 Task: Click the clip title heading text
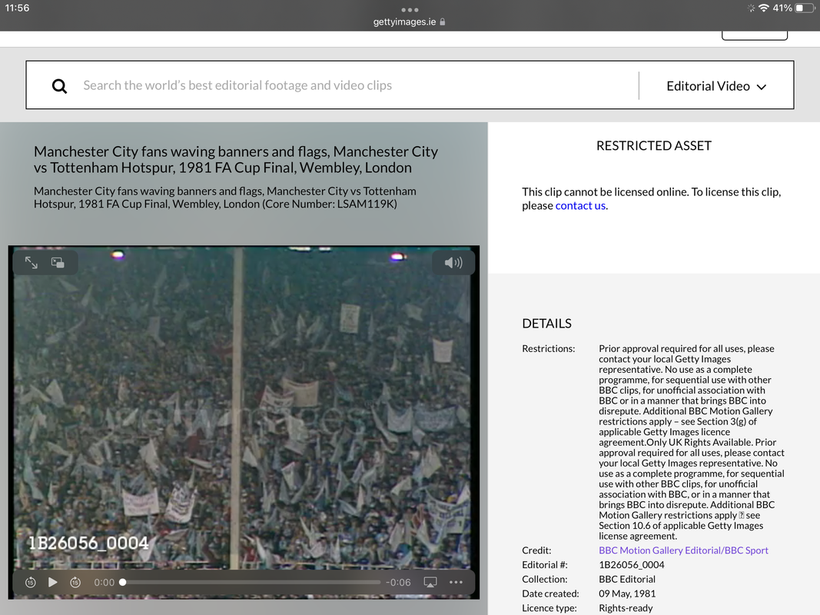(x=236, y=159)
